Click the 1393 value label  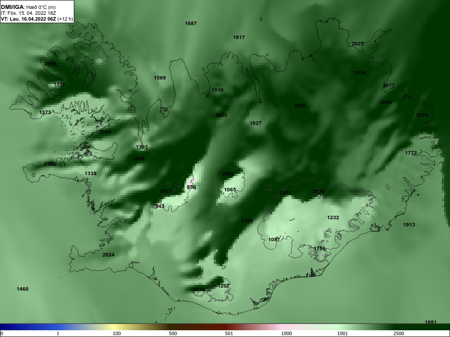[x=141, y=147]
